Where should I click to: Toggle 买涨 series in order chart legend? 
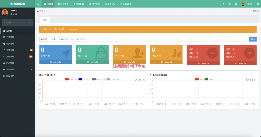pyautogui.click(x=199, y=79)
